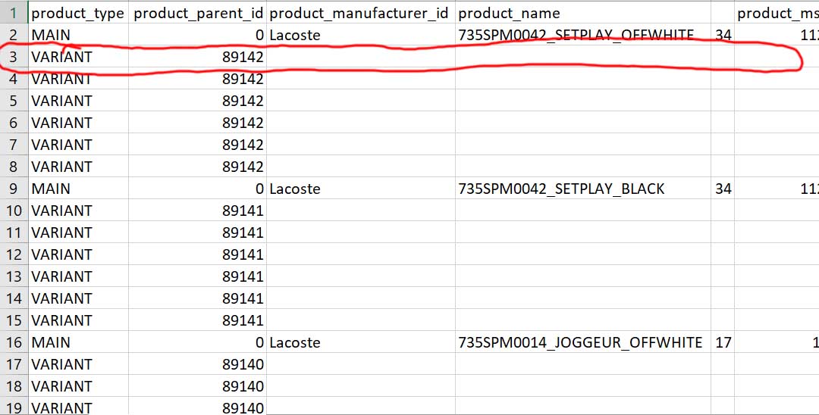This screenshot has height=415, width=819.
Task: Click the VARIANT cell in row 10
Action: pos(78,211)
